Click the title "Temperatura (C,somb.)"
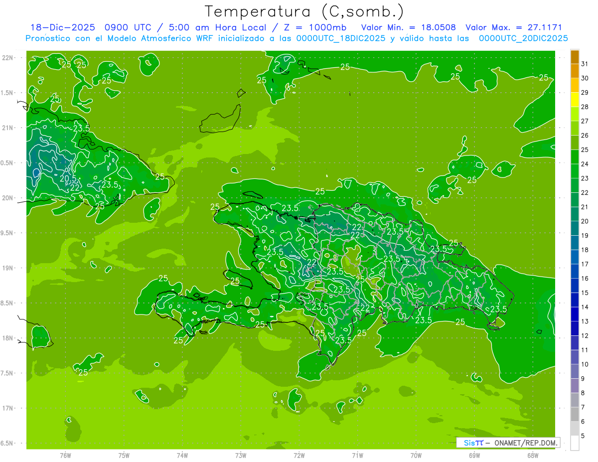The height and width of the screenshot is (462, 598). [304, 12]
